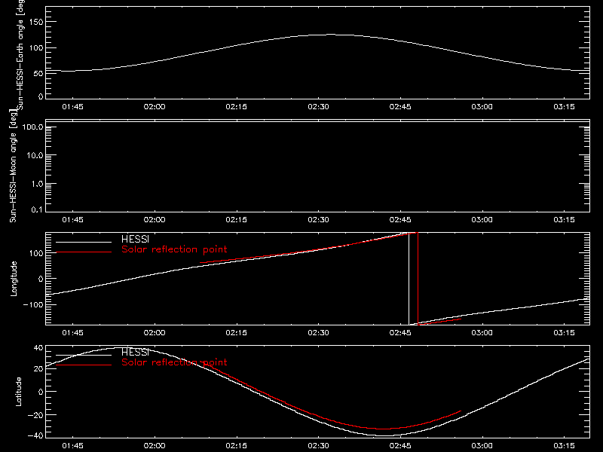The image size is (603, 452).
Task: Click 02:30 time label under Moon angle plot
Action: pyautogui.click(x=318, y=220)
